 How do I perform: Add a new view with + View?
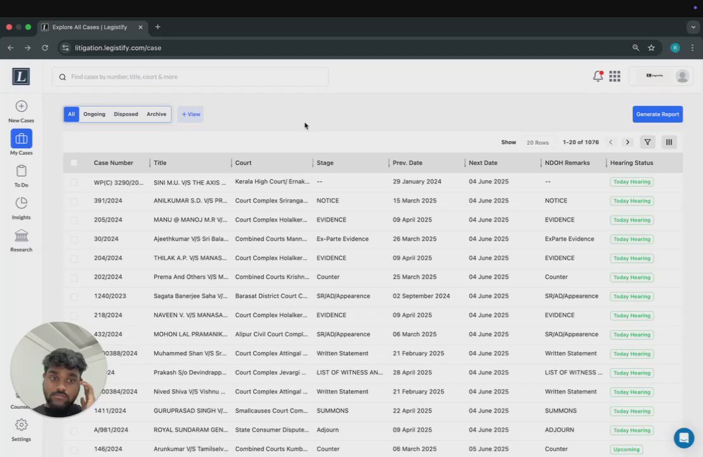click(190, 114)
